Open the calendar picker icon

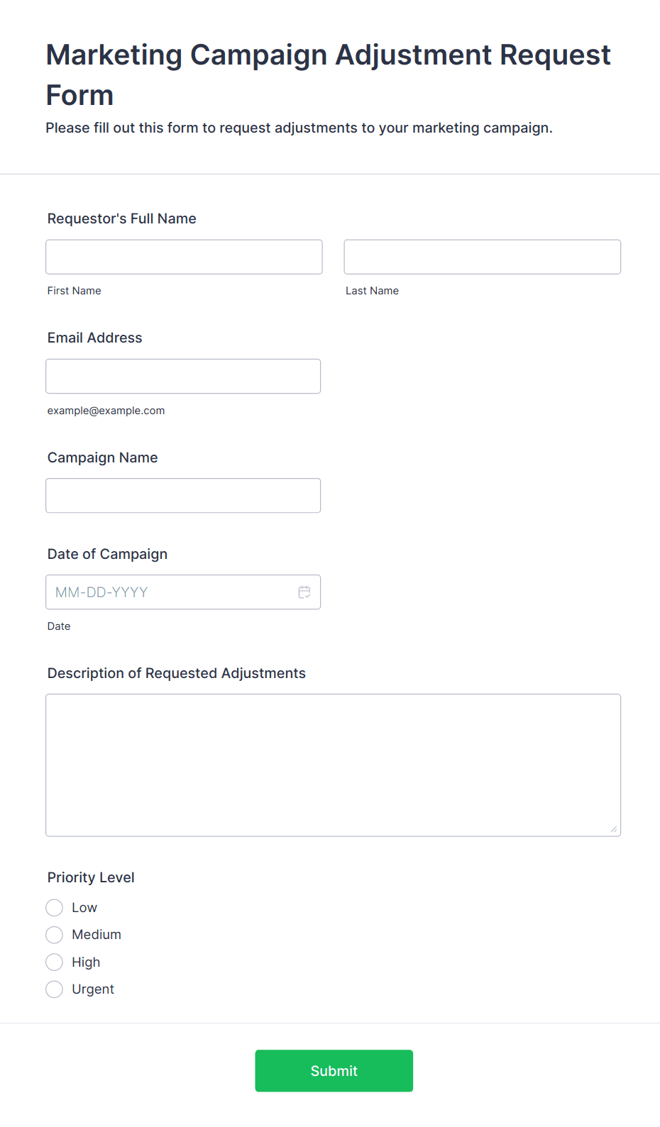(x=304, y=592)
